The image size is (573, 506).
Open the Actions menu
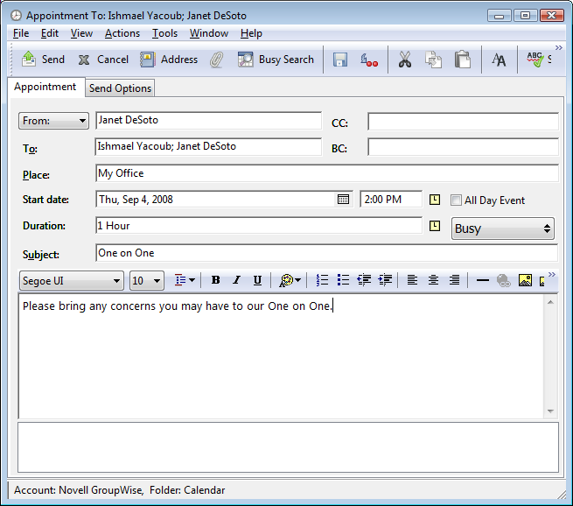point(122,33)
